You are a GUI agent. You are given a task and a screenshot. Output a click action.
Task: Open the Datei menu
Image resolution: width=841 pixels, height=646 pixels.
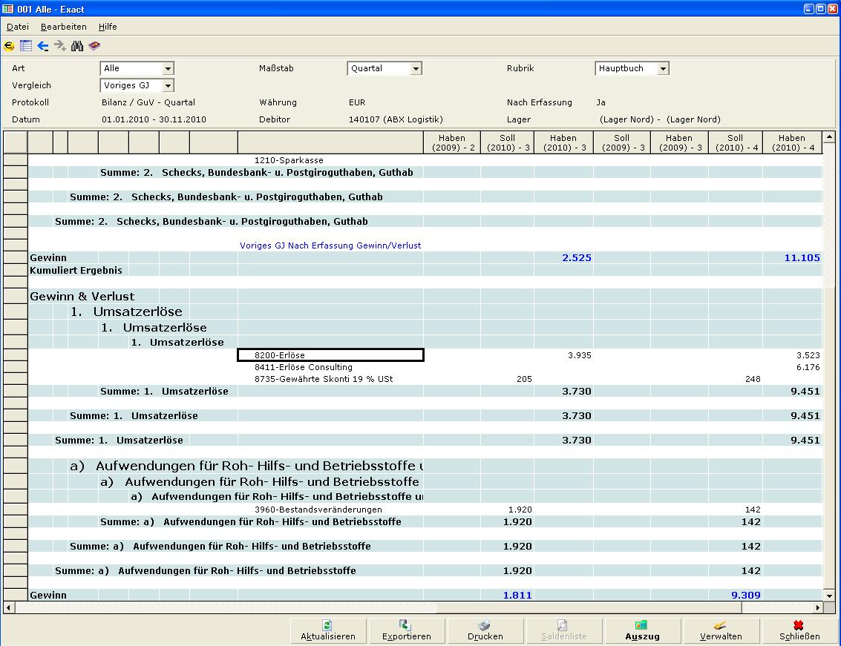point(17,27)
